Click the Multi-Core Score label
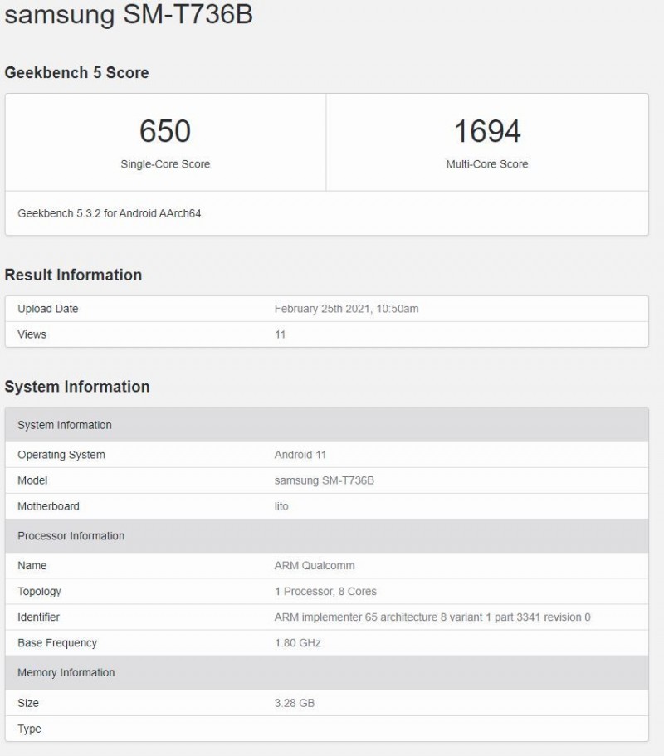Screen dimensions: 664x756 tap(486, 164)
